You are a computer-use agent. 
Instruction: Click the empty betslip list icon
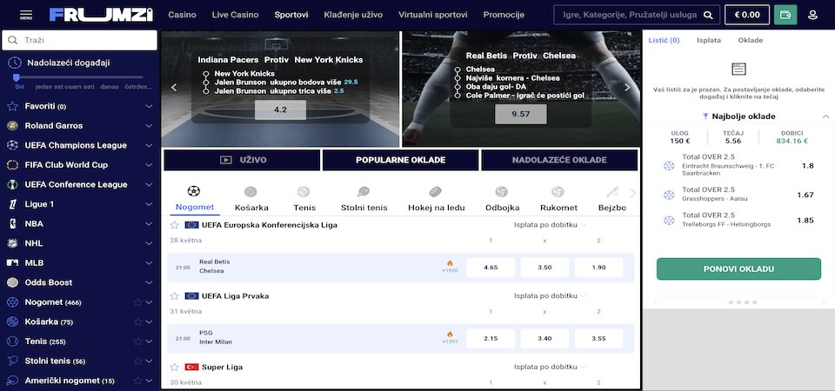click(x=738, y=69)
